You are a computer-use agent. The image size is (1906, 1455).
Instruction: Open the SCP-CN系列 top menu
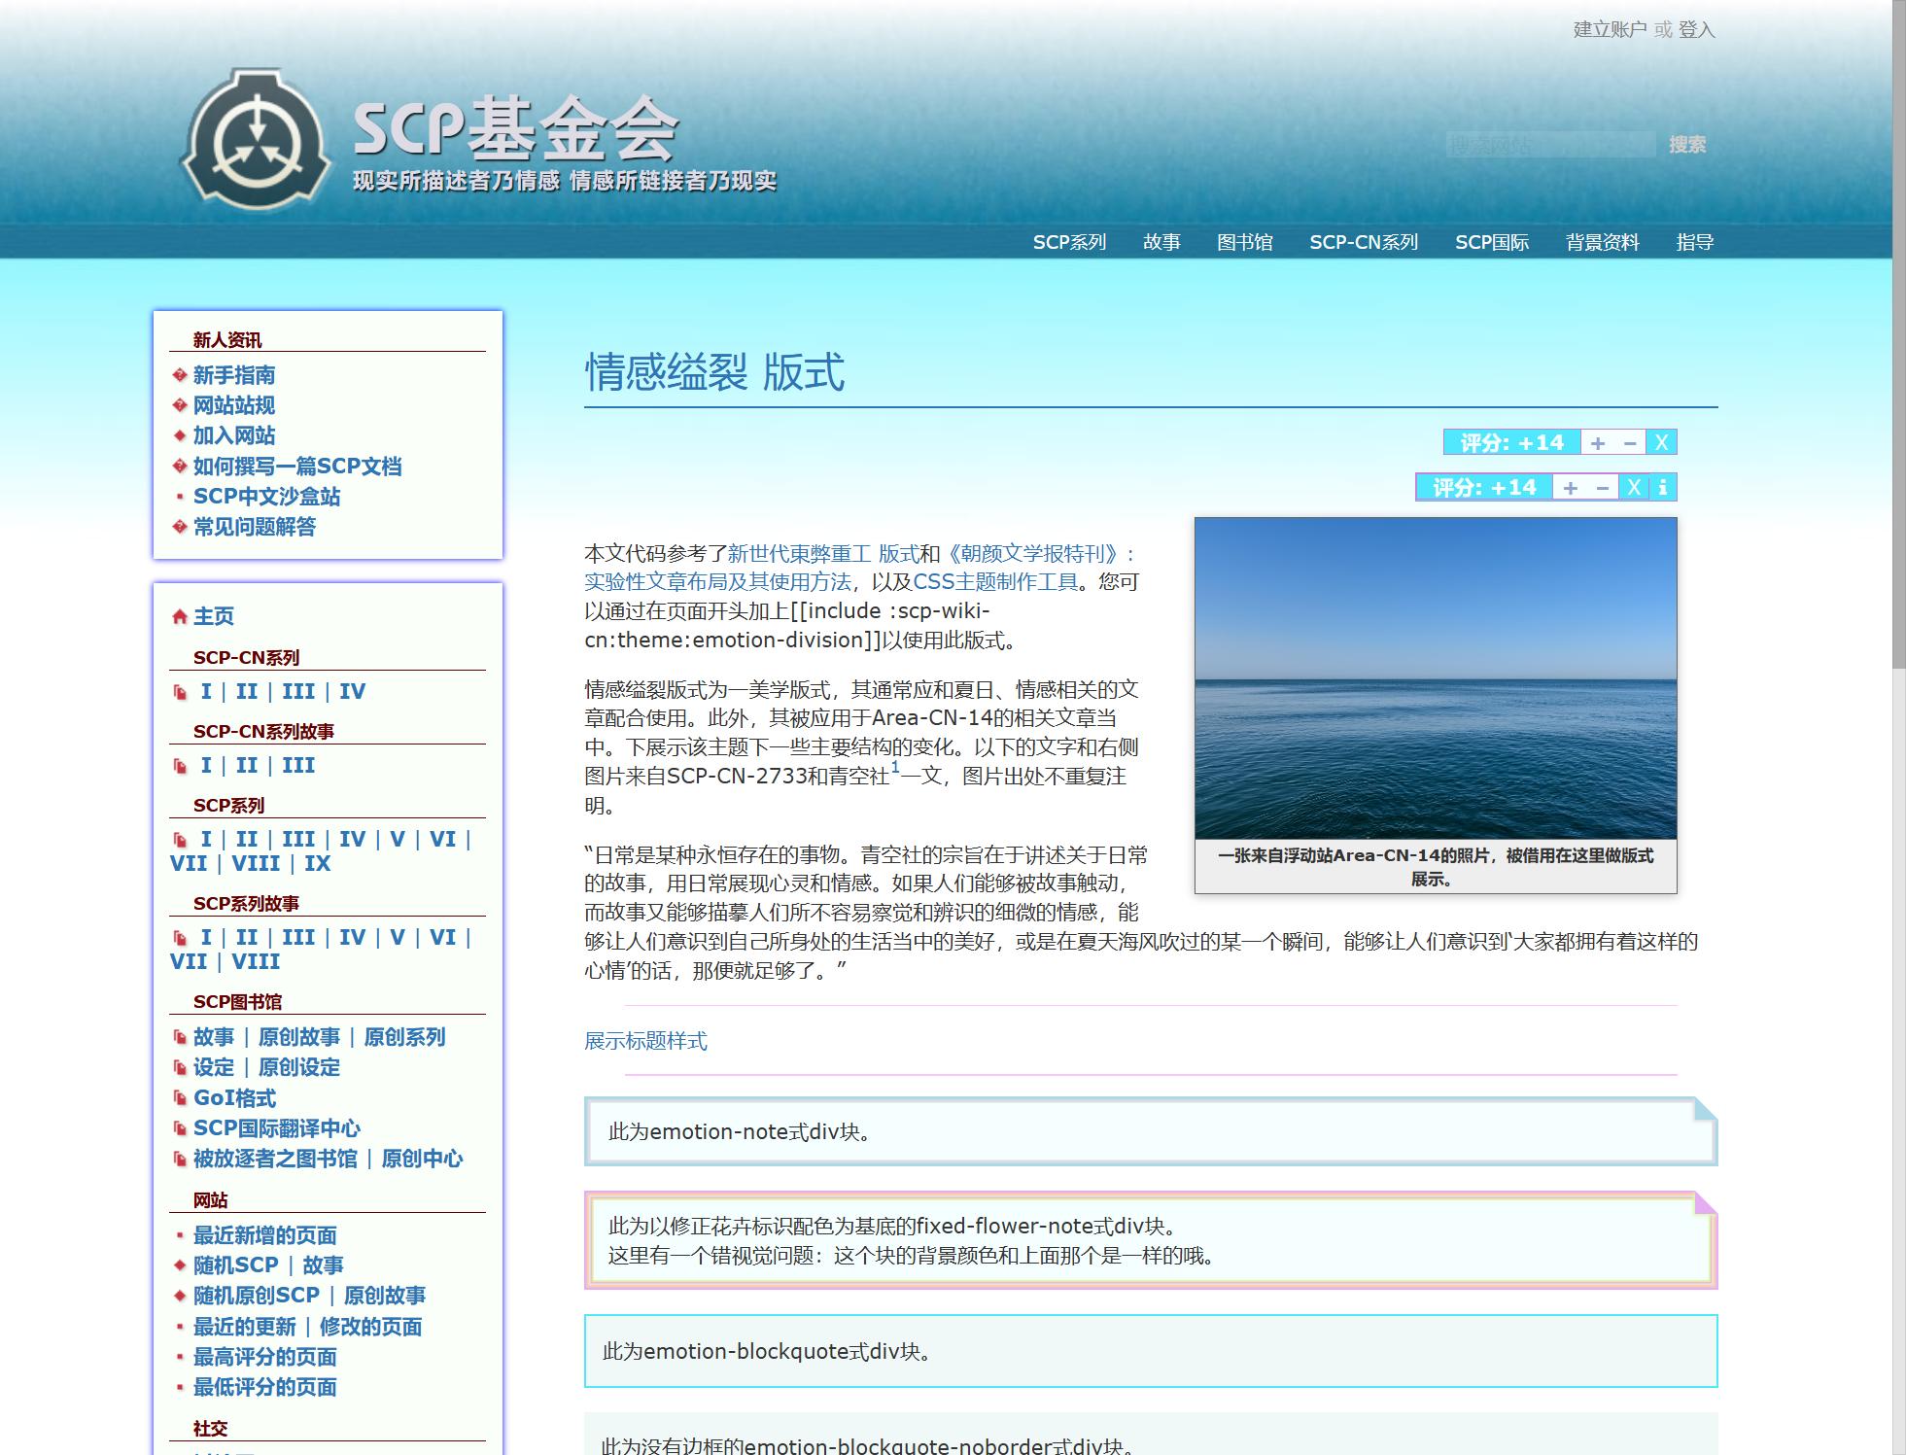(1363, 242)
